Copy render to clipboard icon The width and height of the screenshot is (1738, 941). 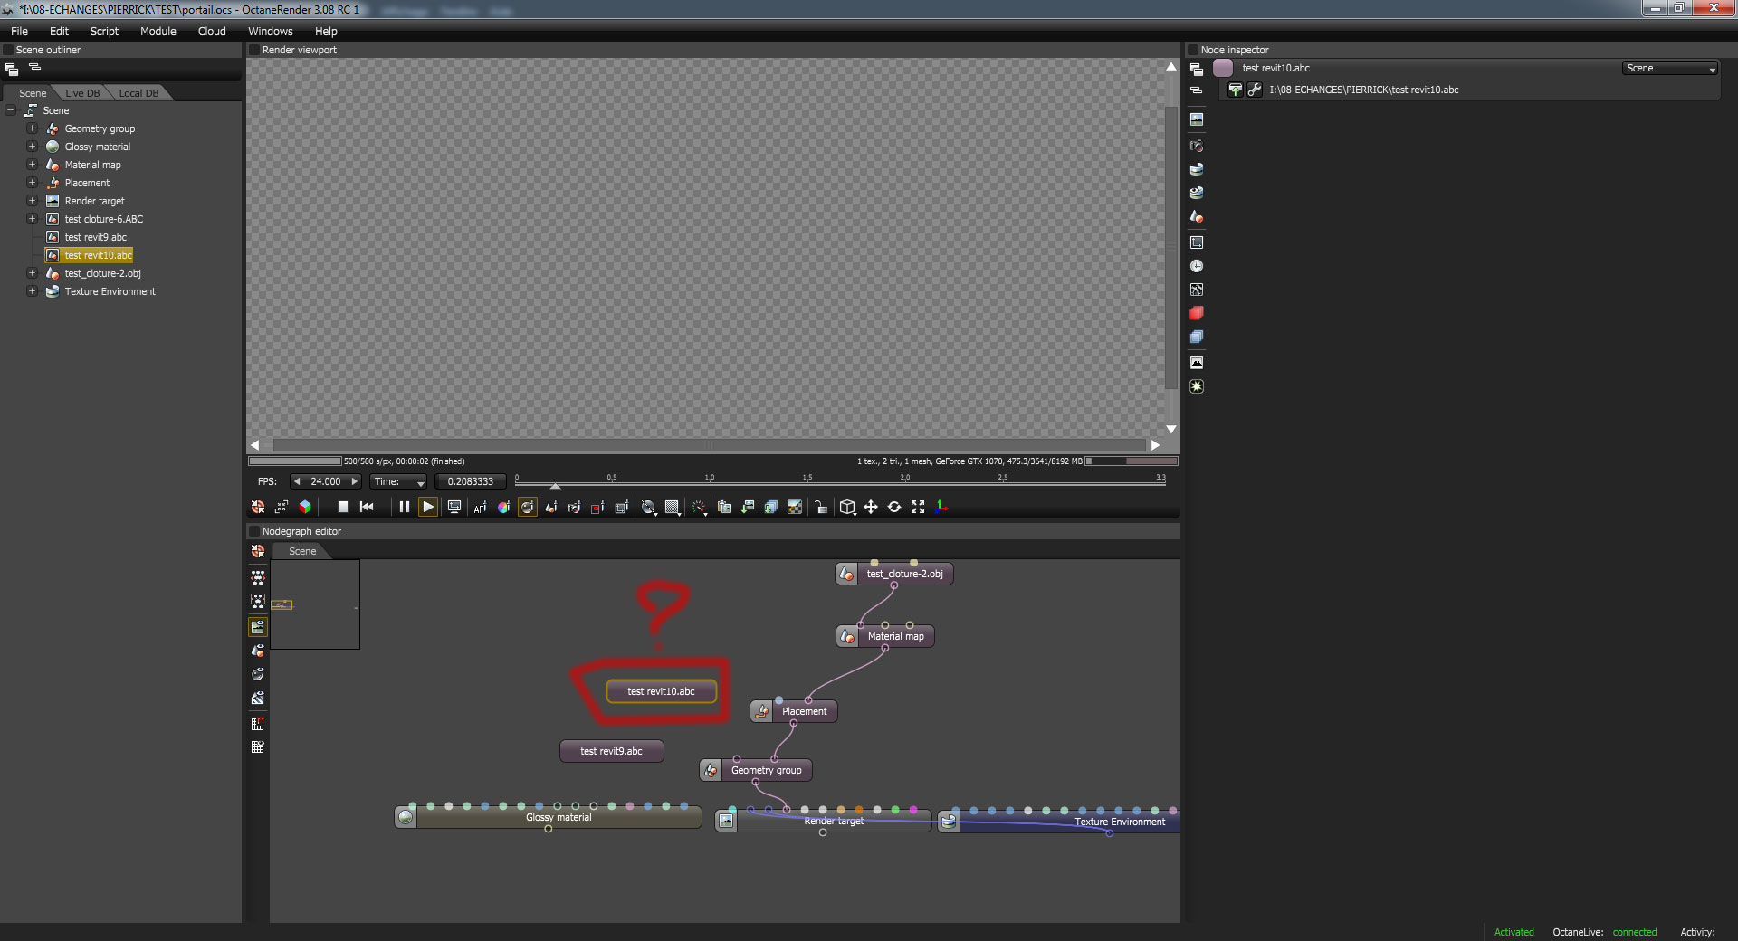(x=724, y=507)
